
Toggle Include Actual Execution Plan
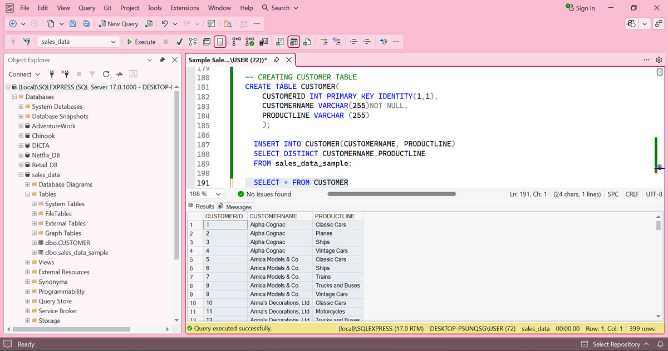(235, 42)
